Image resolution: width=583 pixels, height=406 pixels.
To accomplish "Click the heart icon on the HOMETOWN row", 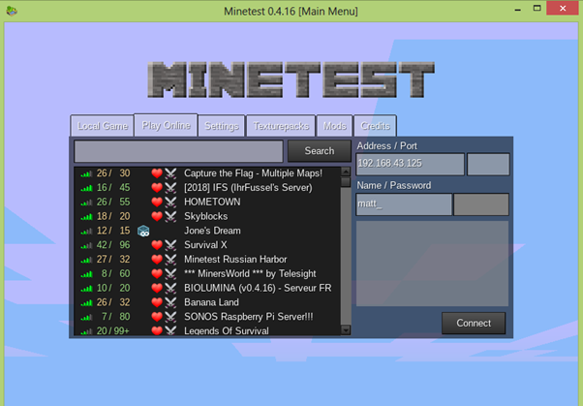I will click(157, 202).
